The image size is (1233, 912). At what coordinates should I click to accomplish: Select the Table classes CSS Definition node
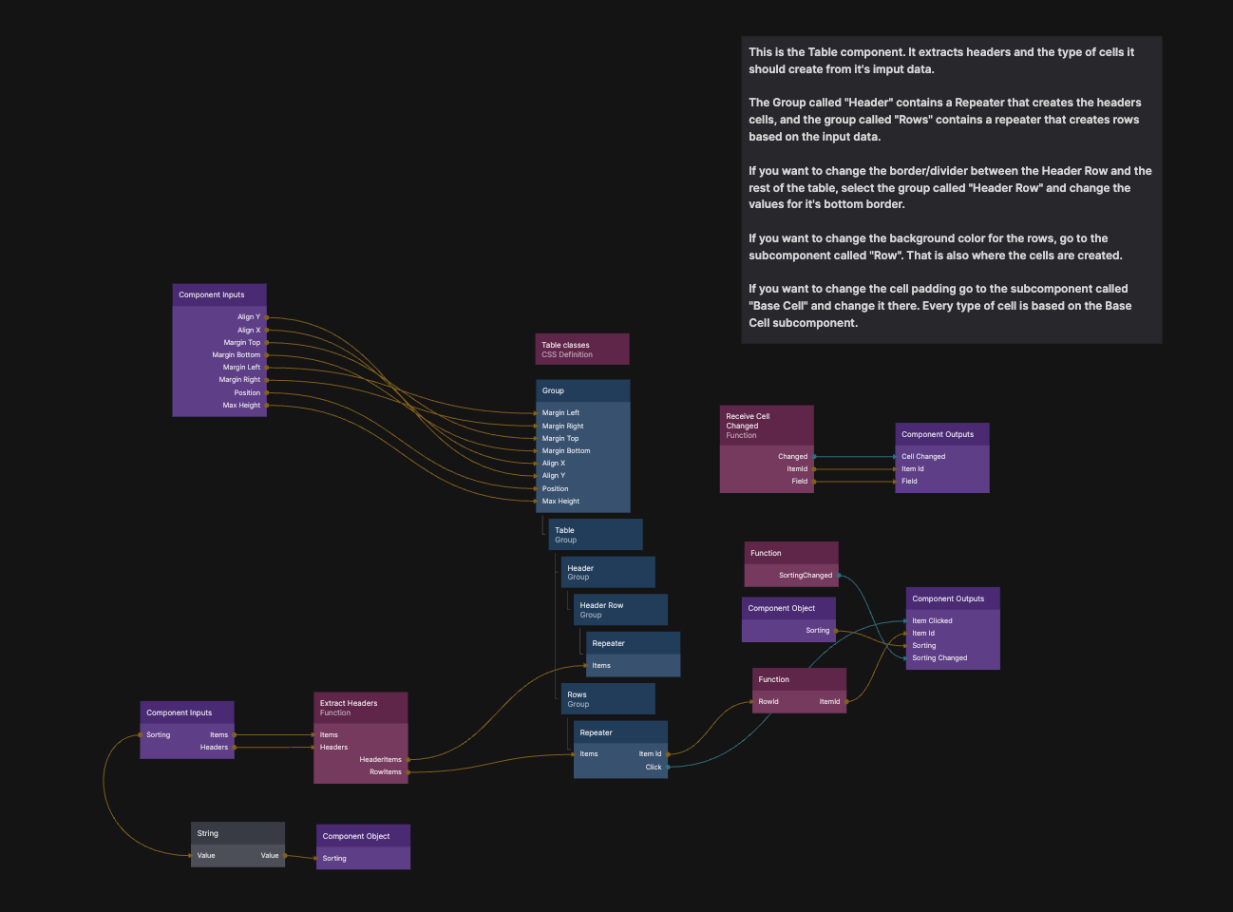(x=581, y=349)
